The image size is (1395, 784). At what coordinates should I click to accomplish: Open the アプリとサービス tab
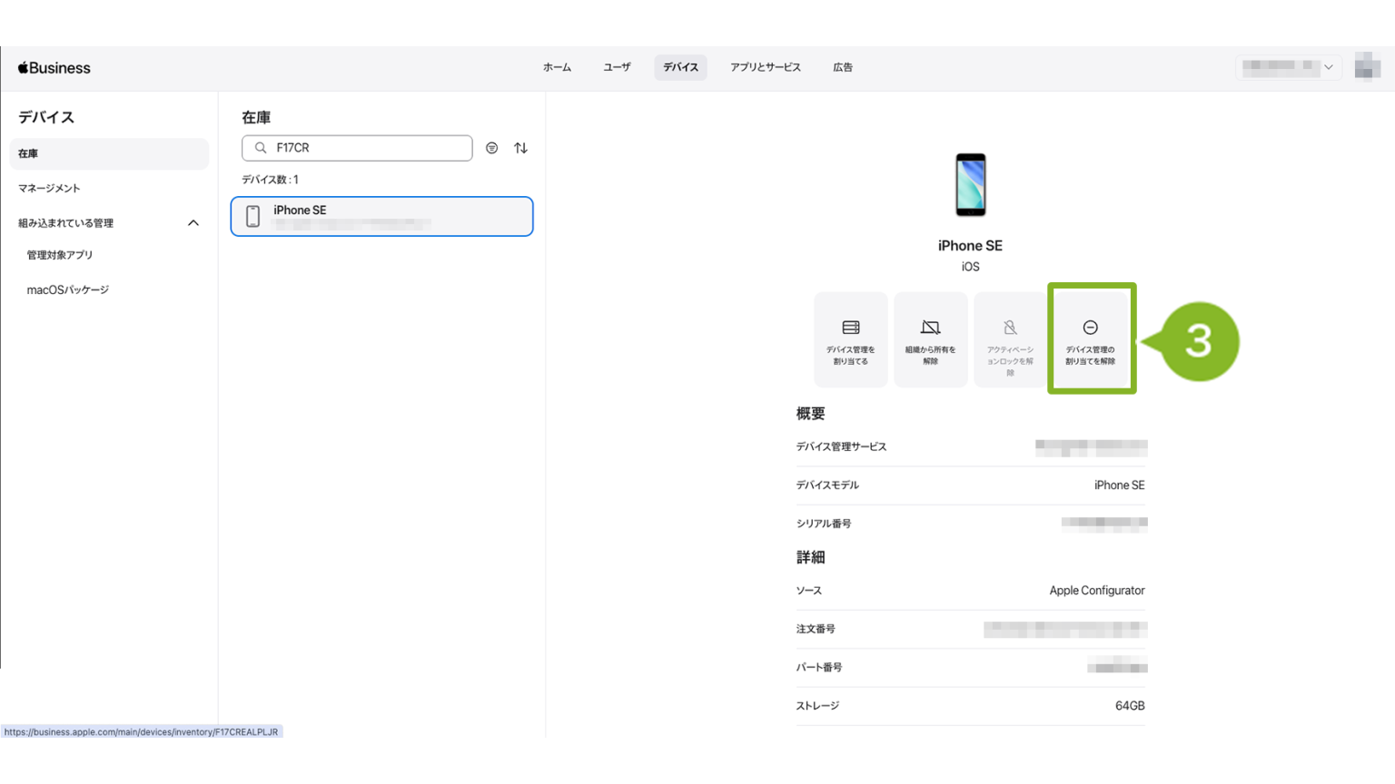[x=765, y=67]
